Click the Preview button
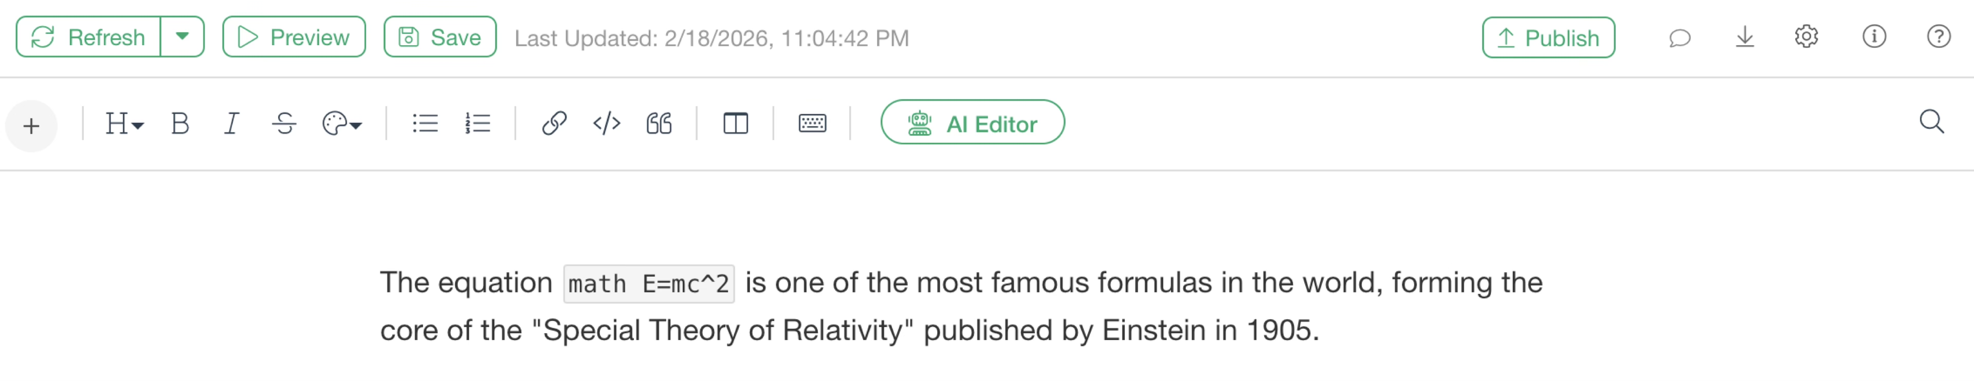This screenshot has height=381, width=1974. point(294,37)
